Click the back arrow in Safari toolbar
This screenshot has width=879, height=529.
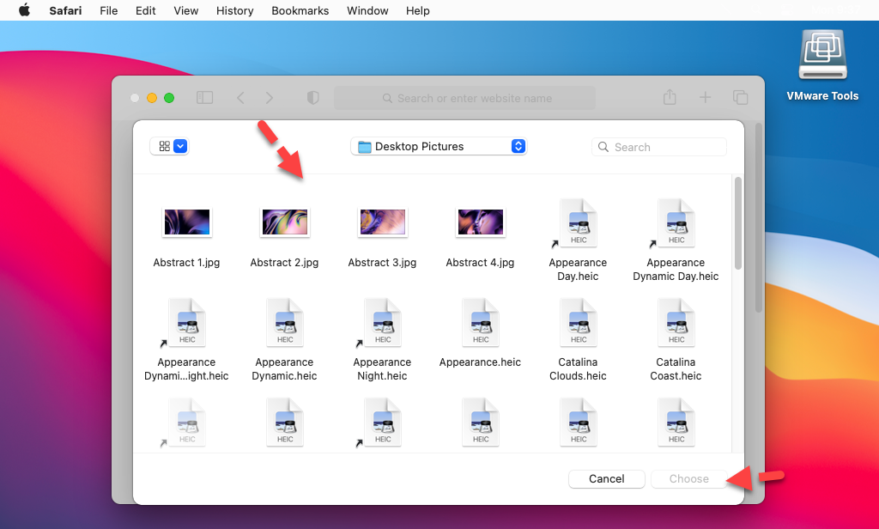(x=241, y=98)
